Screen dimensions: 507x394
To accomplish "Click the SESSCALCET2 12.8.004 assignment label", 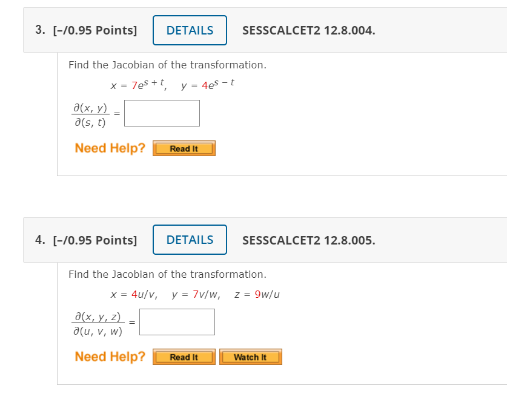I will point(309,30).
